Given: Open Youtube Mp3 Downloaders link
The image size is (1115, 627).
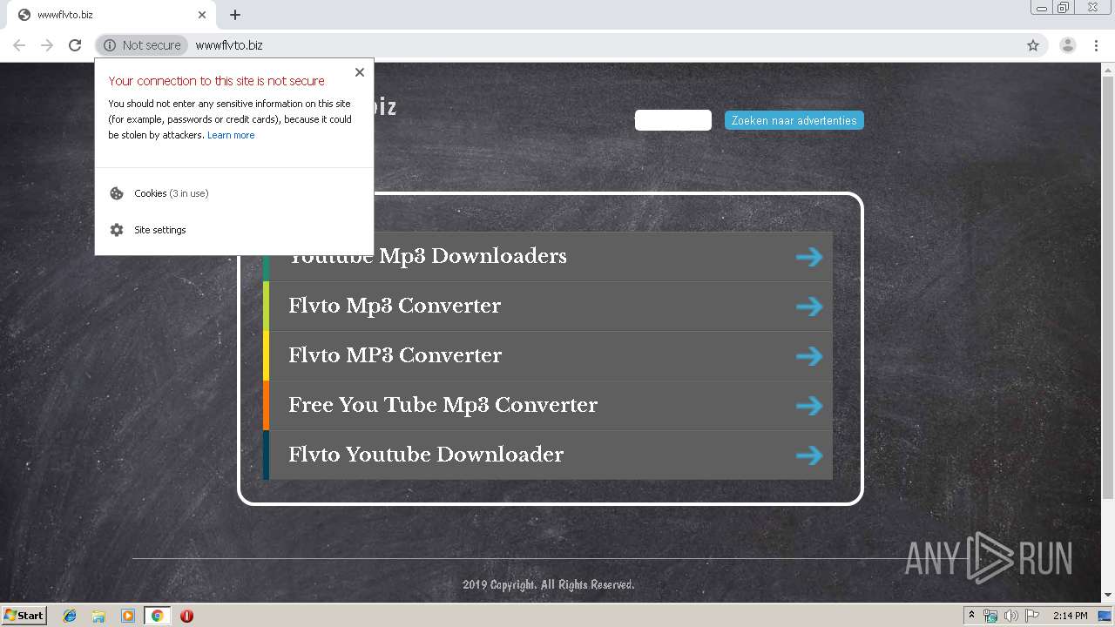Looking at the screenshot, I should [548, 256].
